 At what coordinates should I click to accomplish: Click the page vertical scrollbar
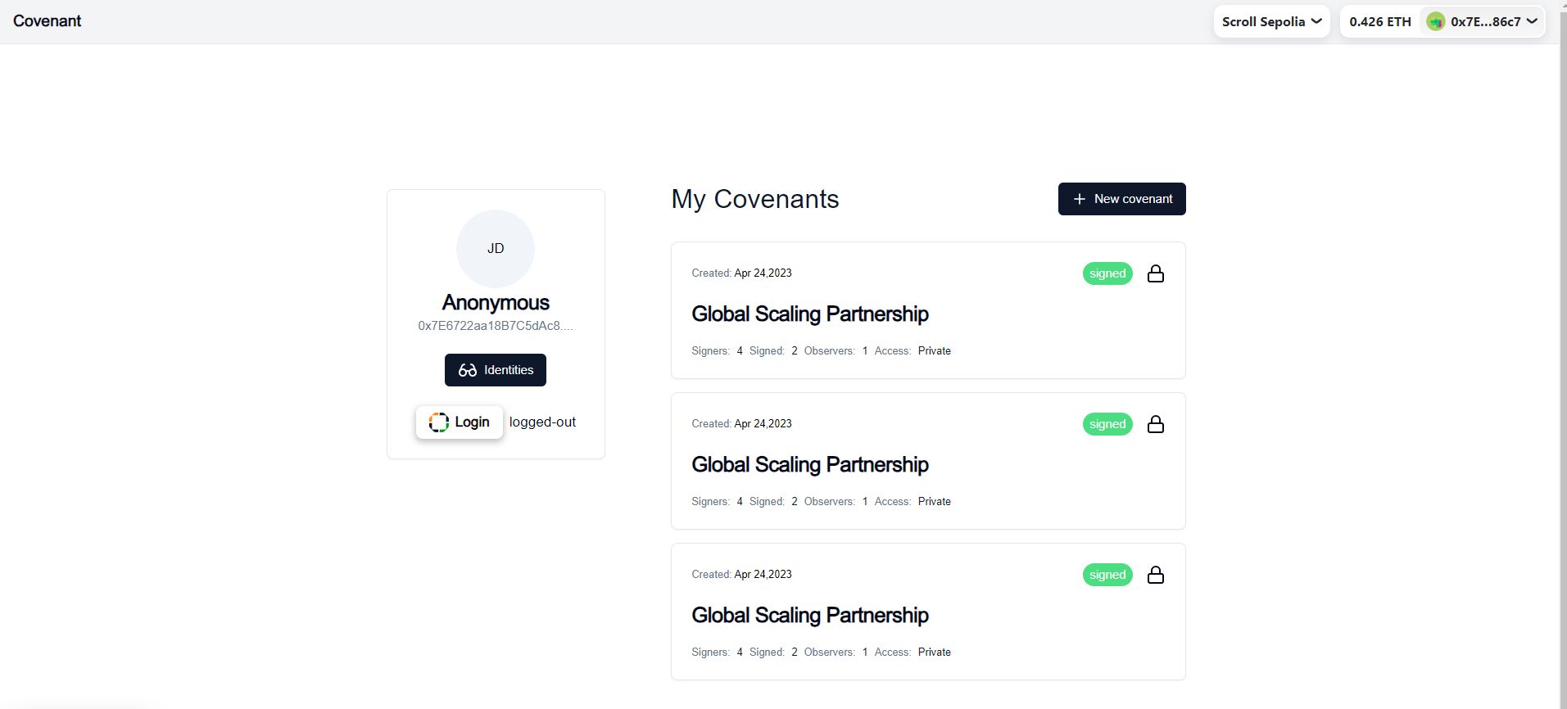[x=1563, y=354]
